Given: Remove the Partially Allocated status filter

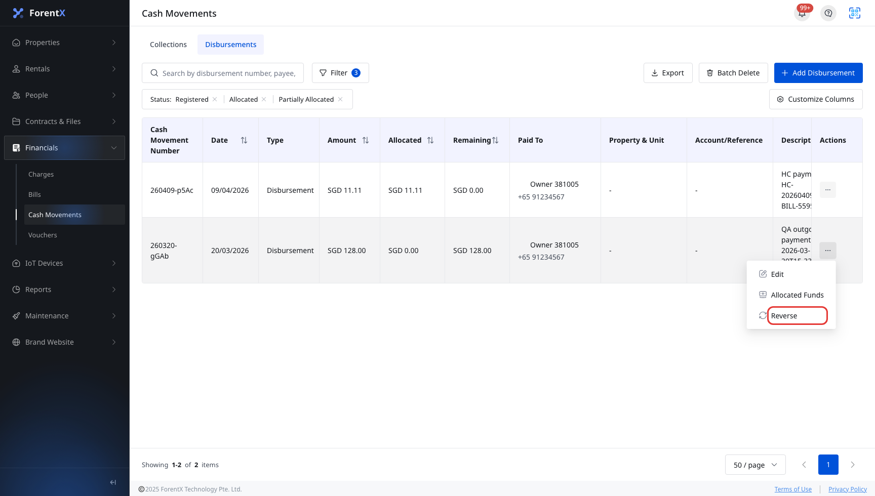Looking at the screenshot, I should click(x=340, y=99).
